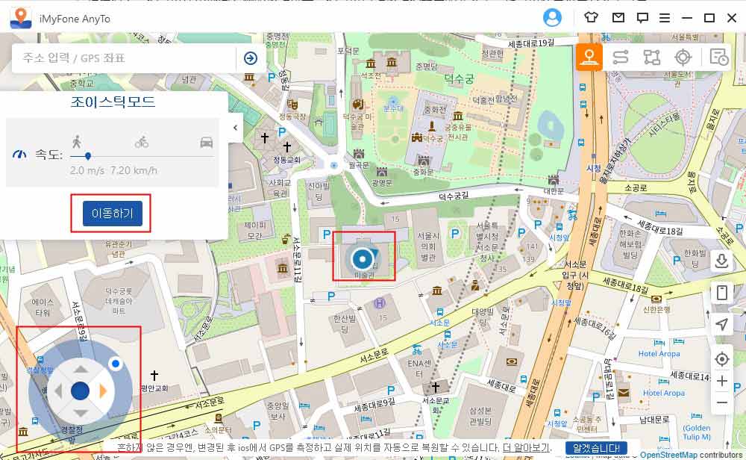746x460 pixels.
Task: Click the 조이스틱모드 panel title
Action: coord(113,102)
